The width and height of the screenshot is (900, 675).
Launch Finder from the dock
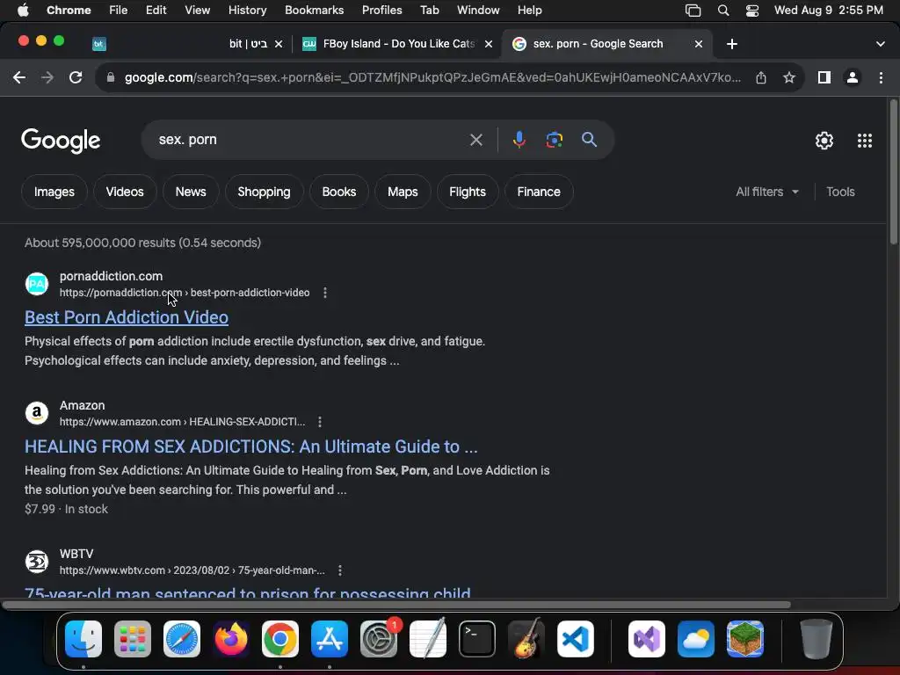pos(83,639)
